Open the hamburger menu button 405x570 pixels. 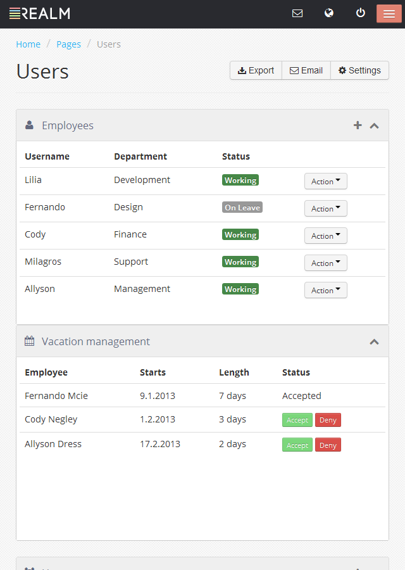(389, 14)
